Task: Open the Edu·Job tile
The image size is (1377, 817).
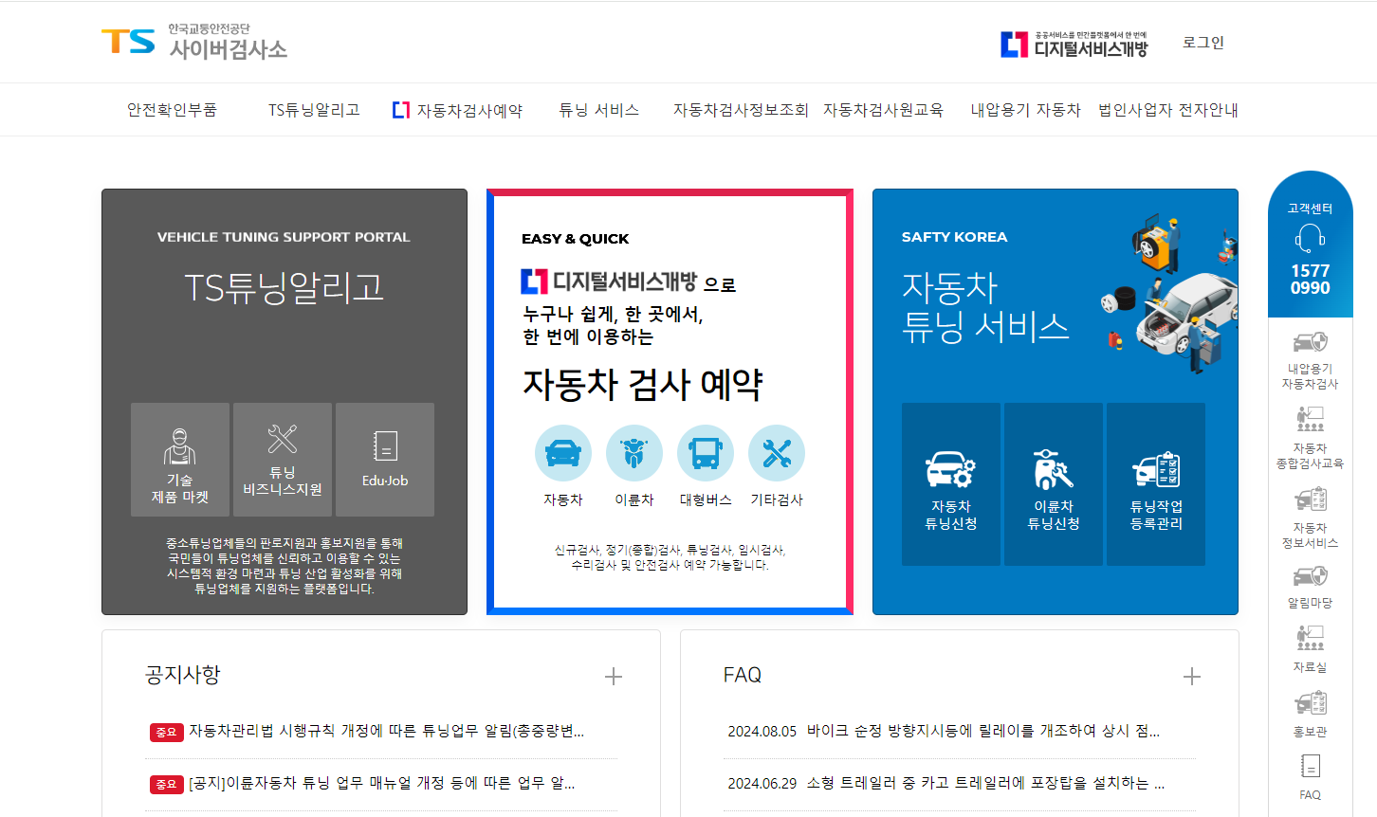Action: pyautogui.click(x=385, y=460)
